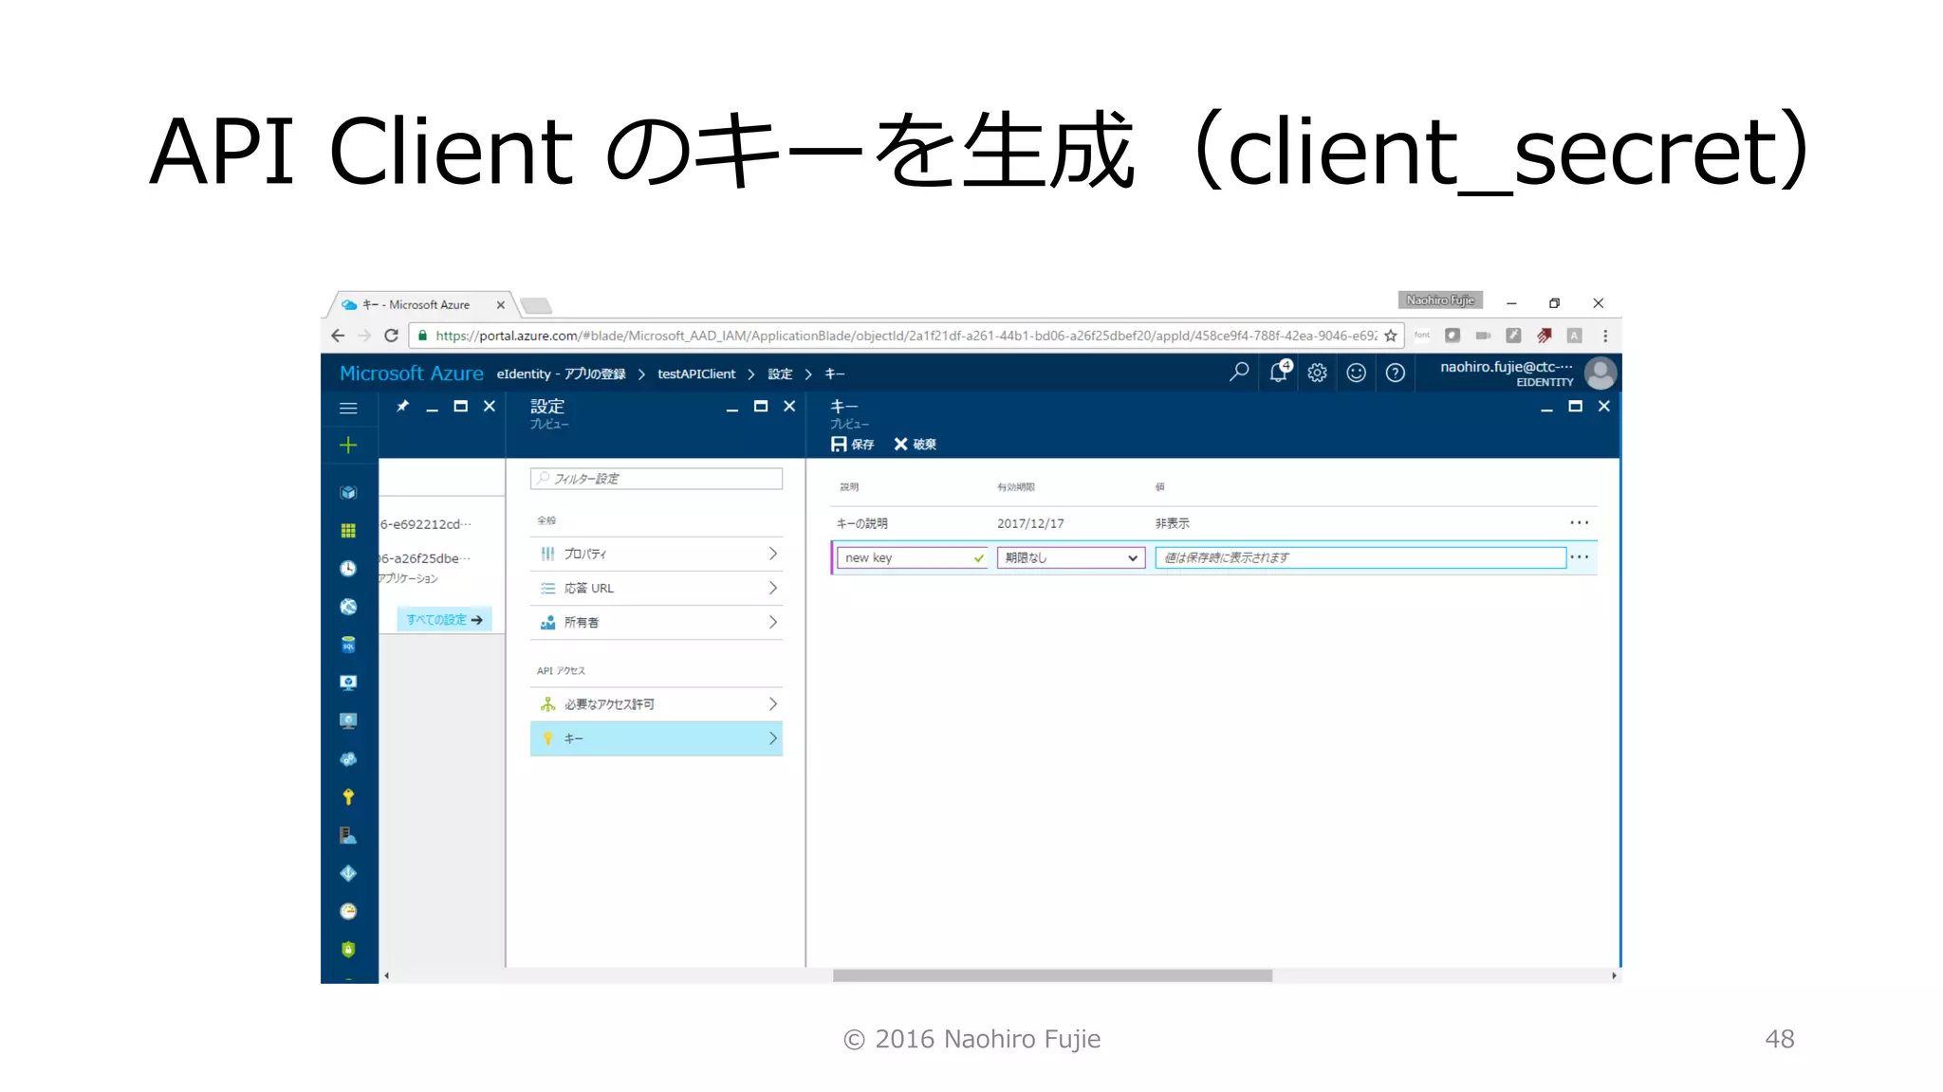This screenshot has width=1943, height=1092.
Task: Open the globe App Services sidebar icon
Action: [348, 607]
